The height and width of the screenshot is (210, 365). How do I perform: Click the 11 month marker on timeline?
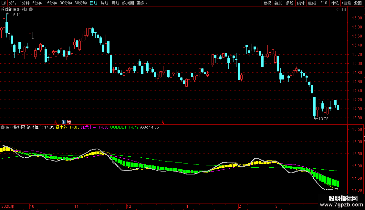[x=77, y=206]
